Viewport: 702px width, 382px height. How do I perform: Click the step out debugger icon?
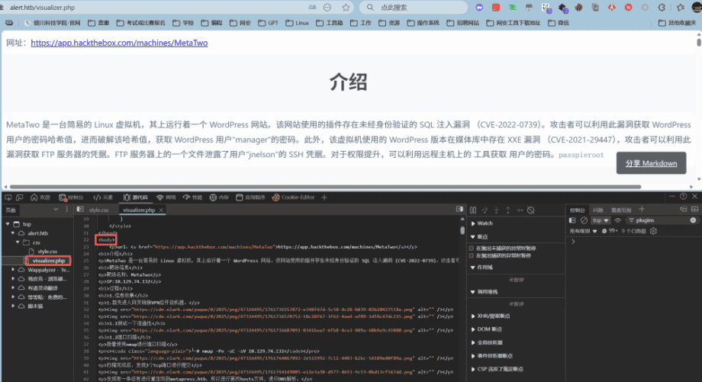507,210
